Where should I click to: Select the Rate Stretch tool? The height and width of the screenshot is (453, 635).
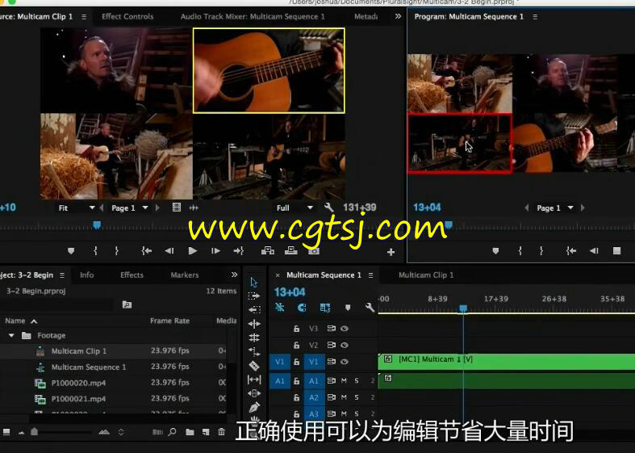254,351
